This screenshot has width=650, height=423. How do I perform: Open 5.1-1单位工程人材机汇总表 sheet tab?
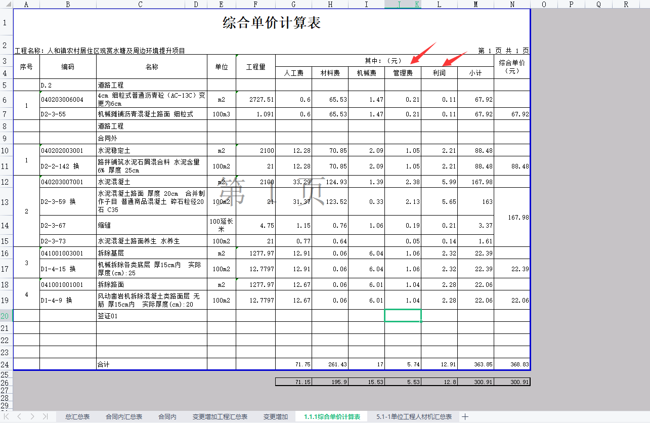(x=414, y=416)
